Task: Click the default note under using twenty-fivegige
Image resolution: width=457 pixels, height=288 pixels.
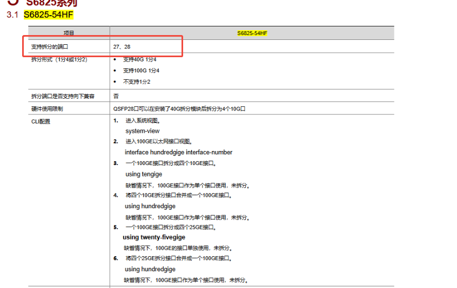Action: [x=178, y=248]
